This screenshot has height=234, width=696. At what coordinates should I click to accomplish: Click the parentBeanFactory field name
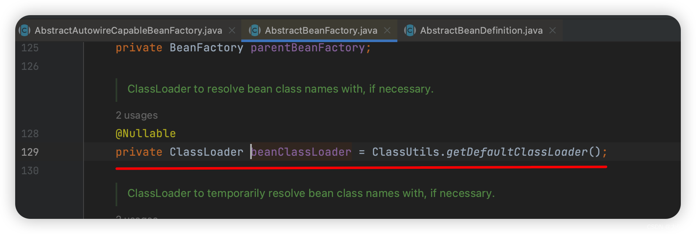point(308,48)
